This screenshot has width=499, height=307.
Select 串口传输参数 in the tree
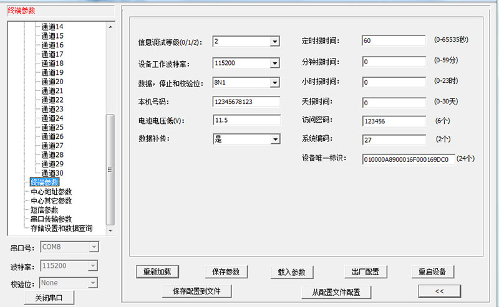[51, 219]
